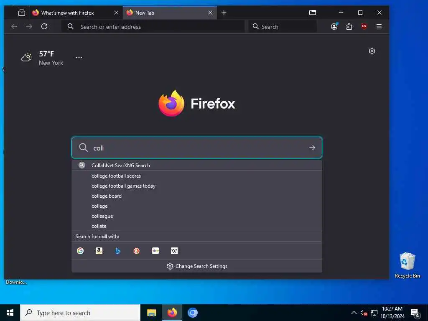This screenshot has height=321, width=428.
Task: Open weather widget options three dots
Action: click(x=79, y=58)
